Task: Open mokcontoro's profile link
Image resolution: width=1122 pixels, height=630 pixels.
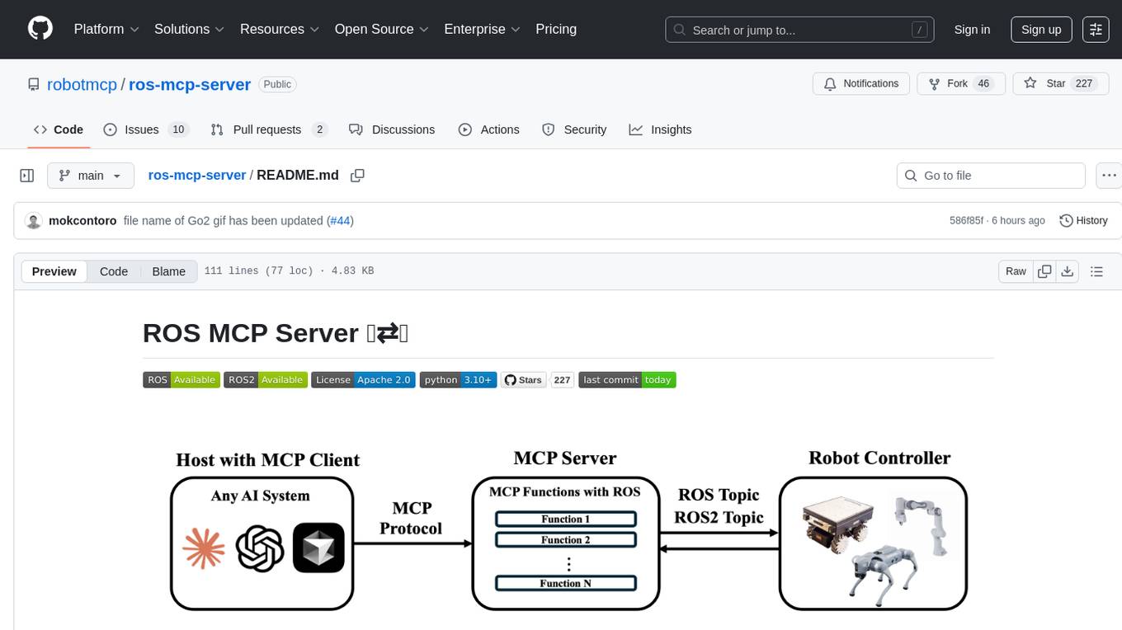Action: (x=82, y=220)
